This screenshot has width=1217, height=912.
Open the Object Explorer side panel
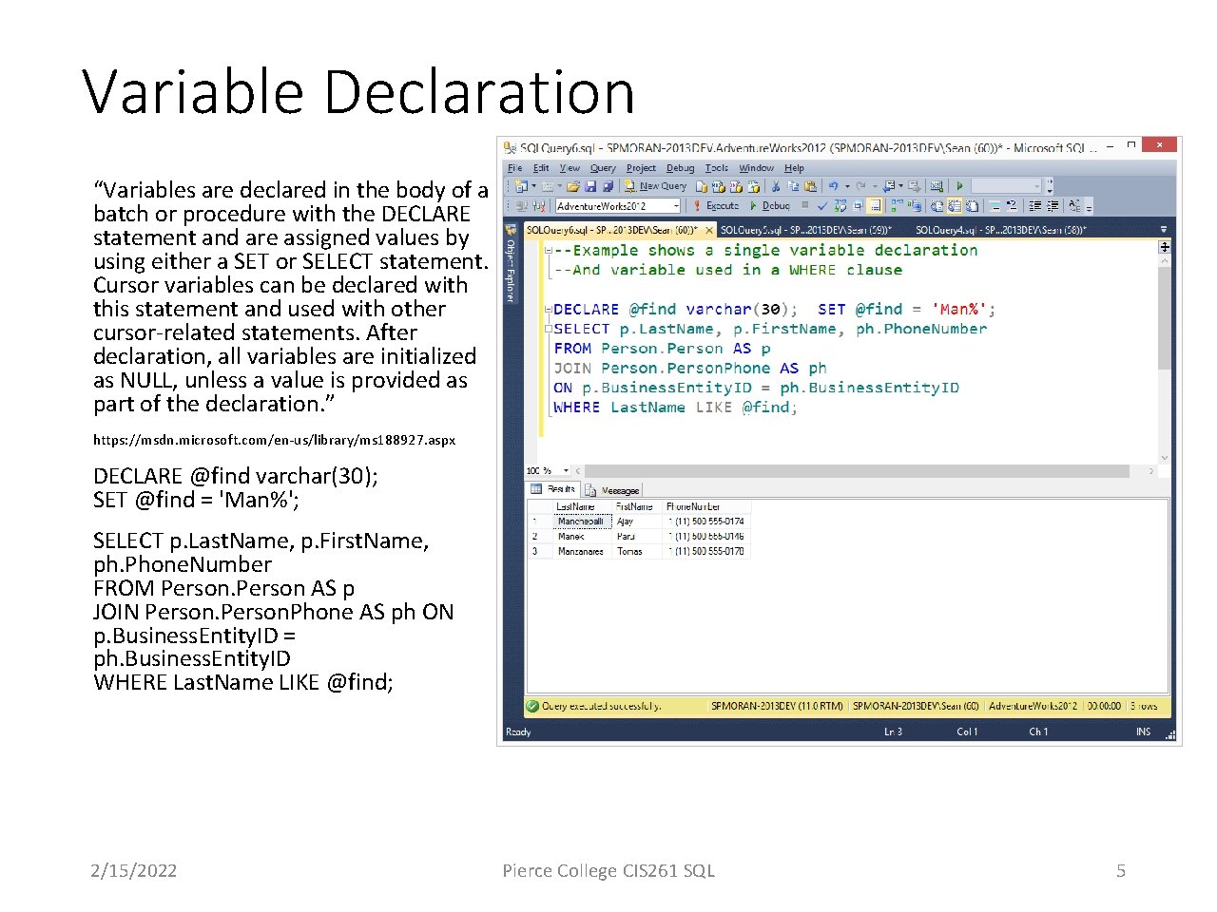coord(511,262)
